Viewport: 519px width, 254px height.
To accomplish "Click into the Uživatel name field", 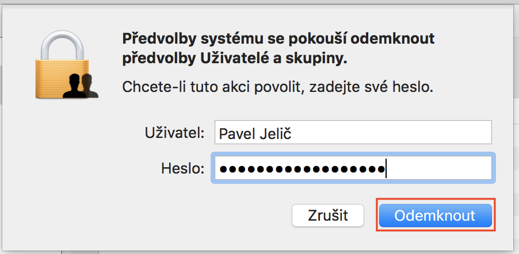I will point(352,133).
